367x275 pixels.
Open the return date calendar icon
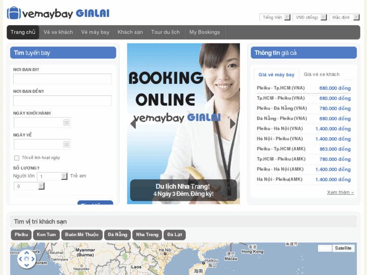(x=67, y=144)
